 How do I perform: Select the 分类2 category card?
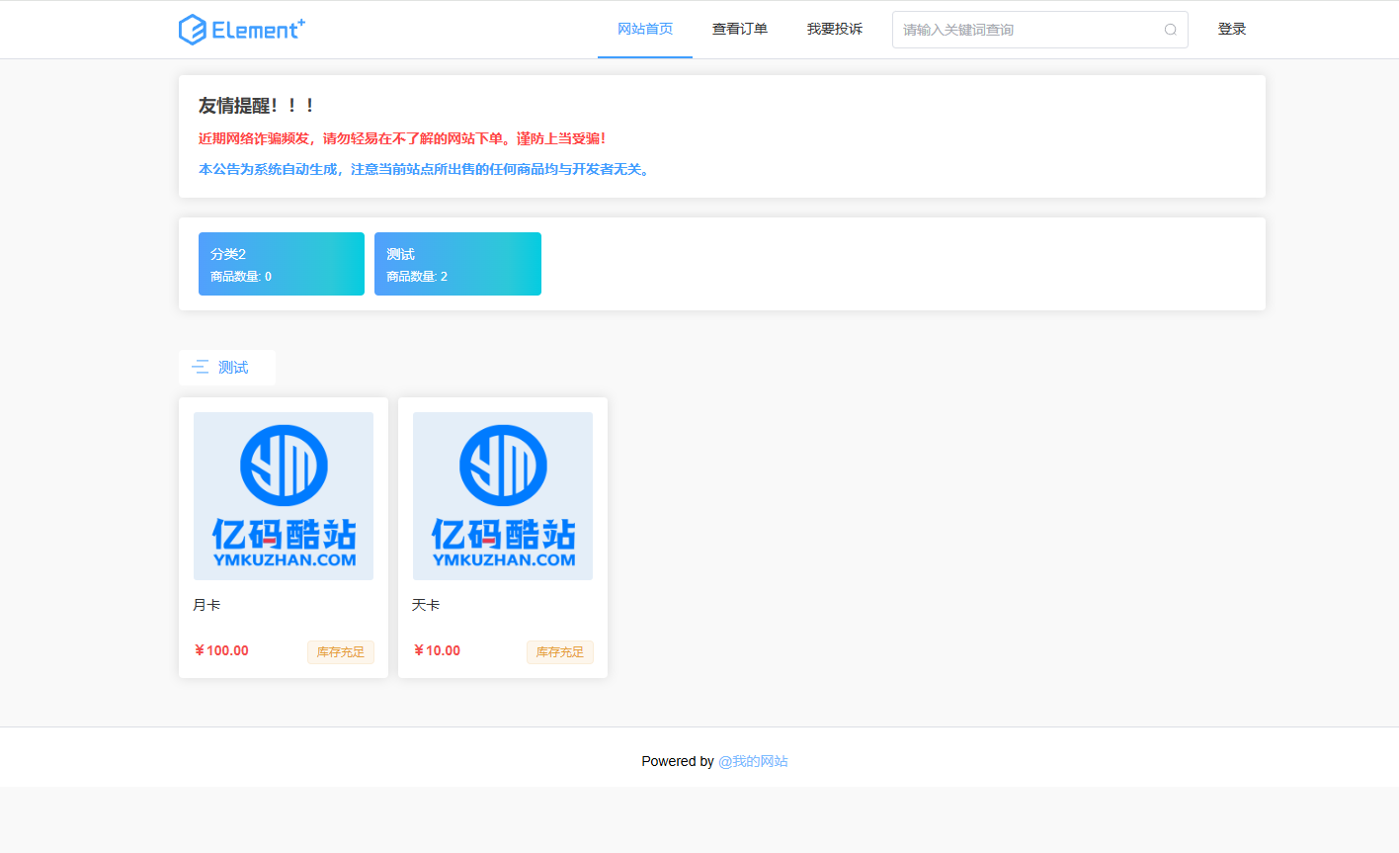pyautogui.click(x=282, y=264)
